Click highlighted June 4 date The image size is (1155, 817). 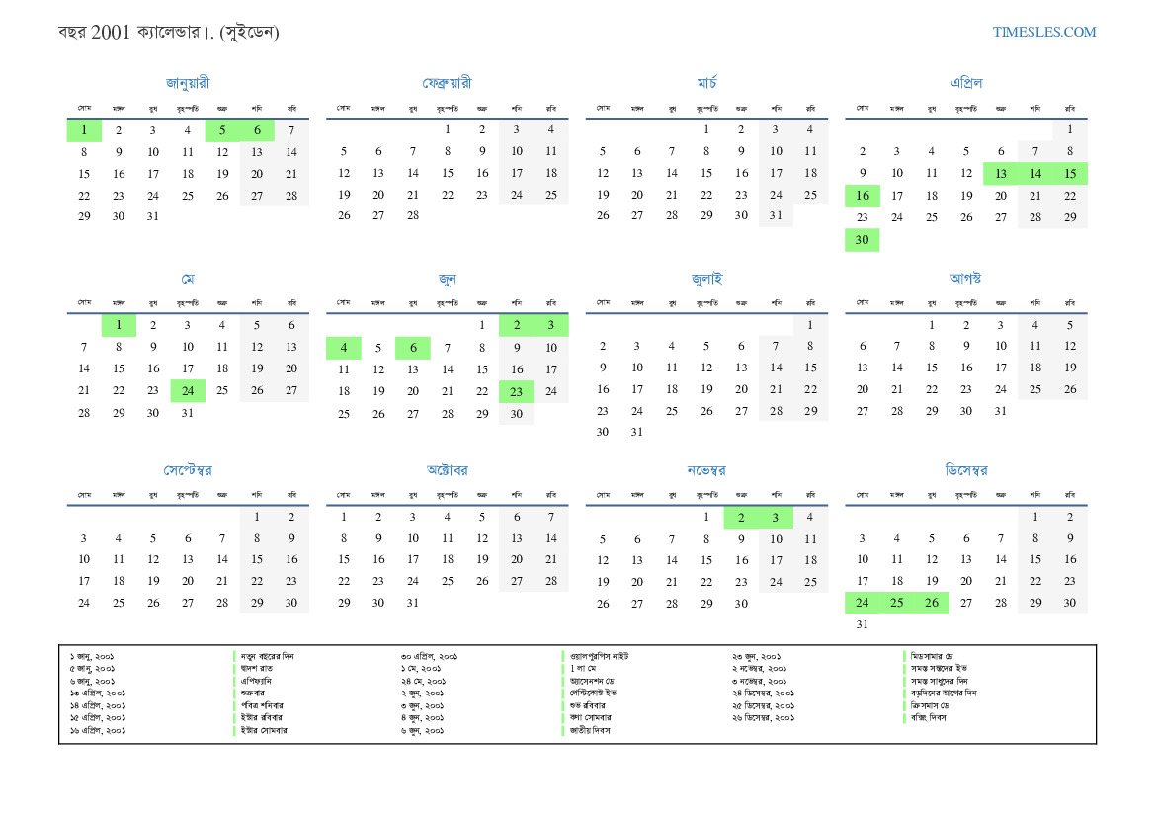pyautogui.click(x=343, y=348)
